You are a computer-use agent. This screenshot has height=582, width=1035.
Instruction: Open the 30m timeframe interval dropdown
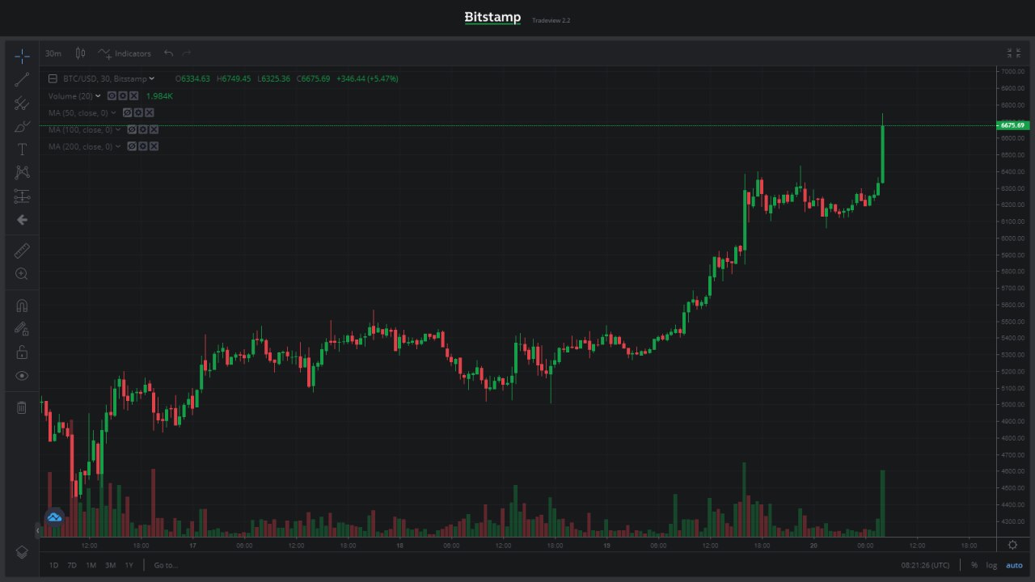click(53, 53)
